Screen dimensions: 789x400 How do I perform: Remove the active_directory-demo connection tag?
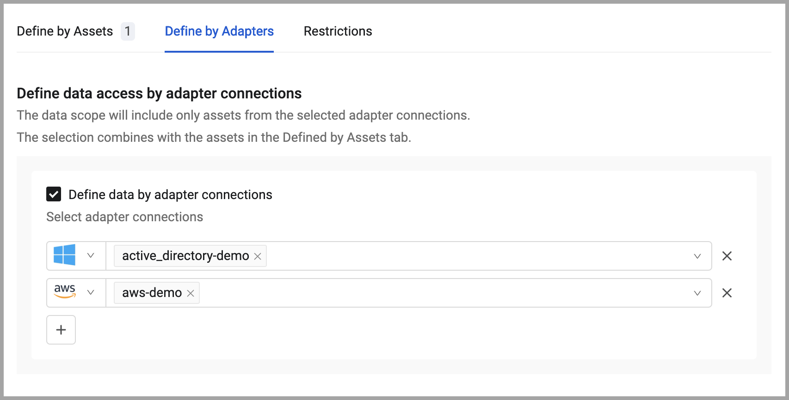click(258, 256)
